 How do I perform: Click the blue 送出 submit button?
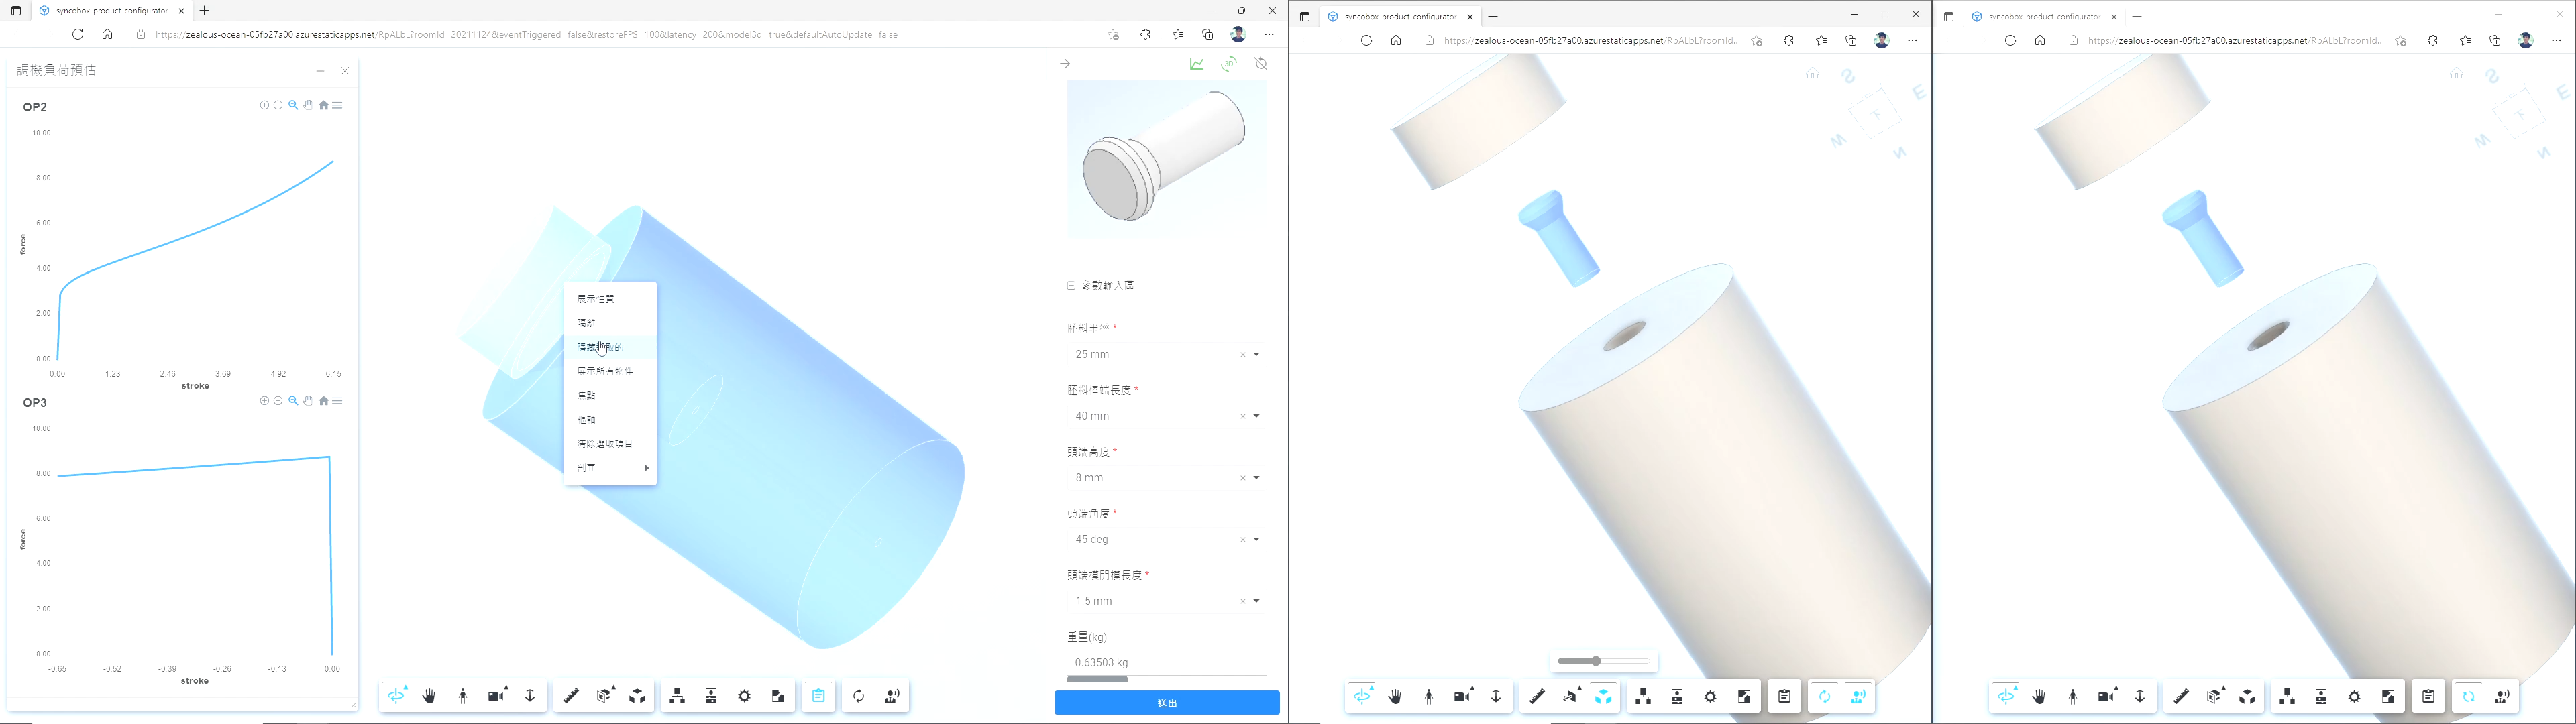click(x=1166, y=703)
